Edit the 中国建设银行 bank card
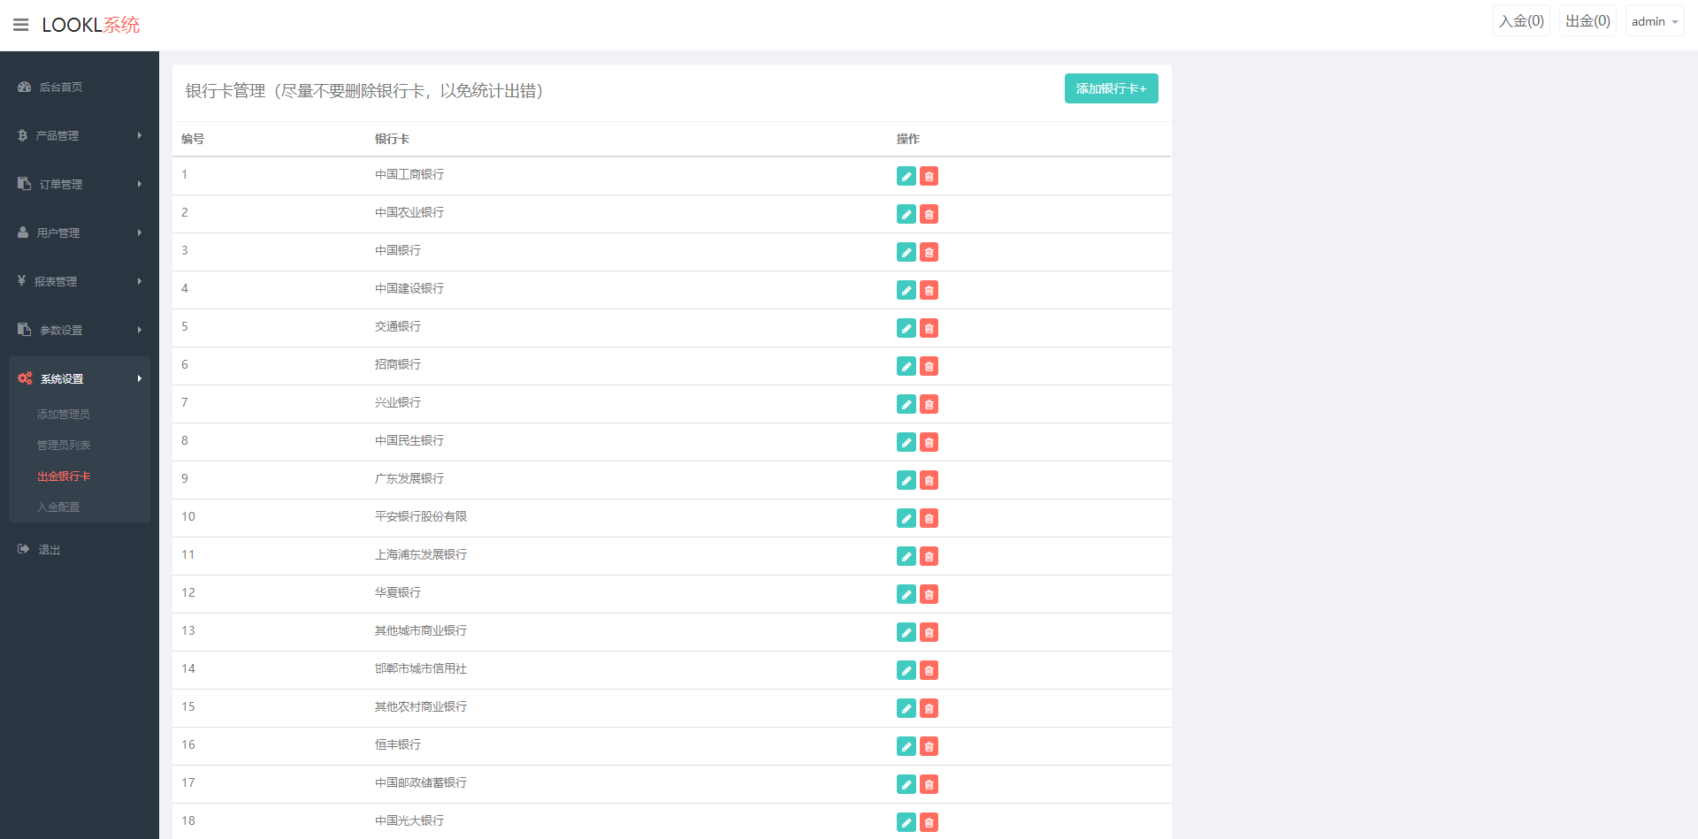 pyautogui.click(x=906, y=290)
